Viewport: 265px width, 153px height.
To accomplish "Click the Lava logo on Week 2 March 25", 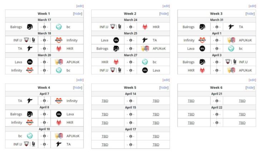I will tap(116, 40).
